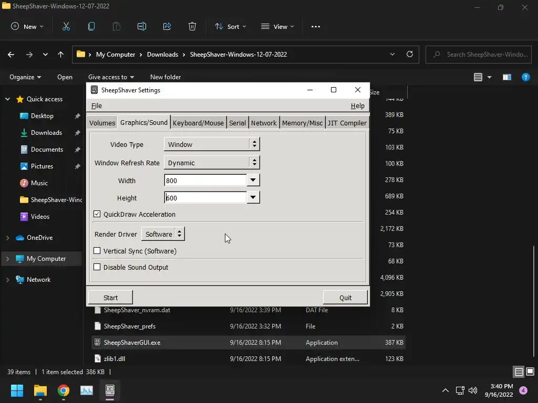Open the Organize menu
538x403 pixels.
(25, 77)
